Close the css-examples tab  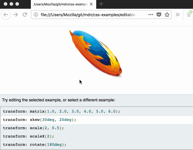(91, 4)
